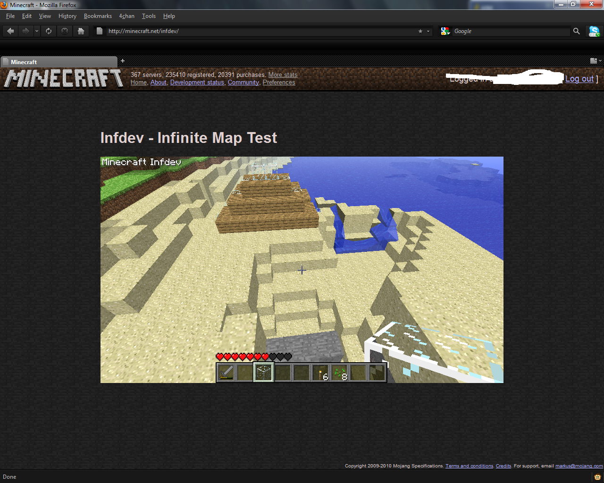
Task: Click inside the Google search field
Action: tap(510, 31)
